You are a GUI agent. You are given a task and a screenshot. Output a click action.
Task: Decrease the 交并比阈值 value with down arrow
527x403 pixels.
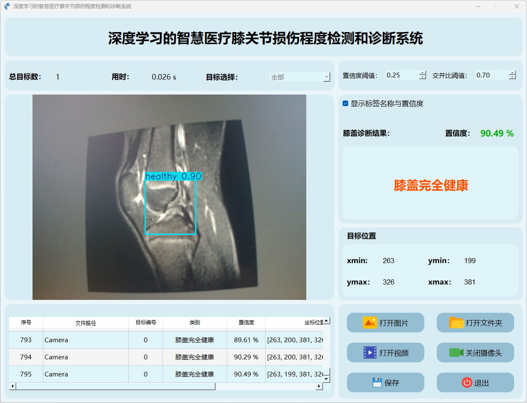coord(512,77)
